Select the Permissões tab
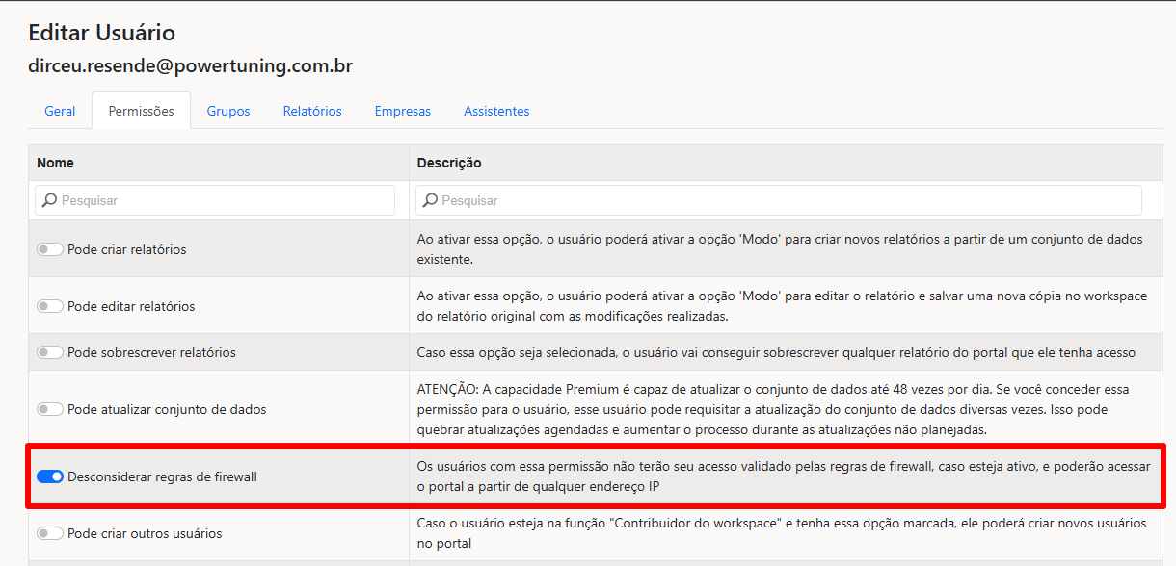 click(141, 111)
